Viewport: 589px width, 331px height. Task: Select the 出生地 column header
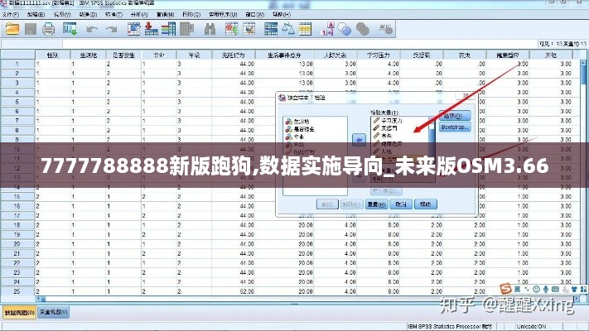(x=89, y=55)
